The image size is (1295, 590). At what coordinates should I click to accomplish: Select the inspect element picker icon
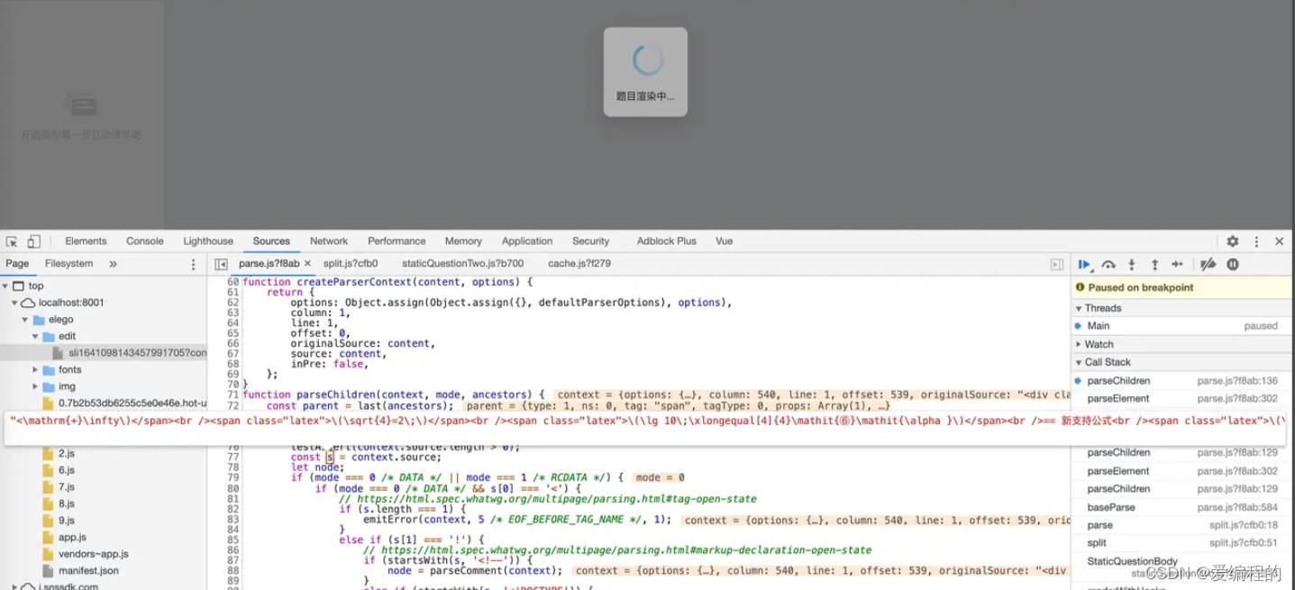(x=12, y=241)
